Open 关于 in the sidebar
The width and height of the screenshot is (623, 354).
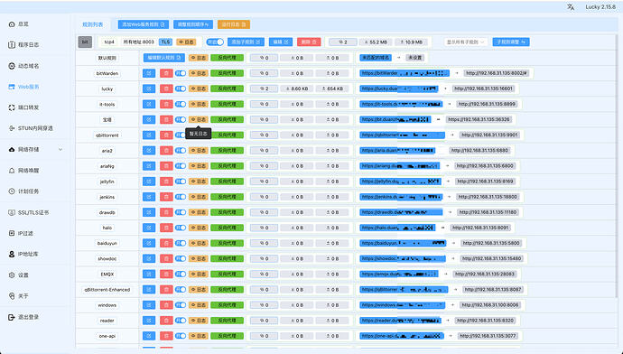[23, 296]
